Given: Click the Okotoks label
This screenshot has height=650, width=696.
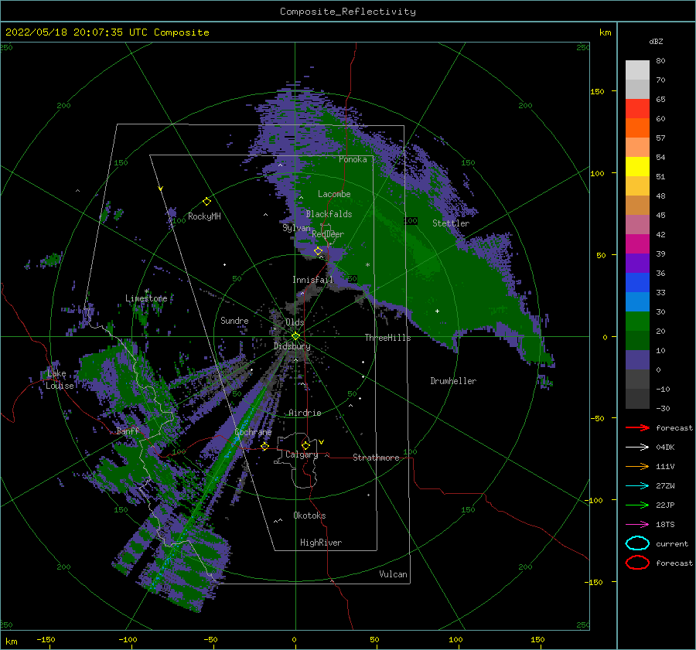Looking at the screenshot, I should (x=309, y=516).
